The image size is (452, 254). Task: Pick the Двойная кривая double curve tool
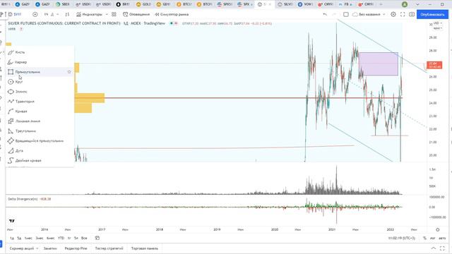[x=40, y=160]
